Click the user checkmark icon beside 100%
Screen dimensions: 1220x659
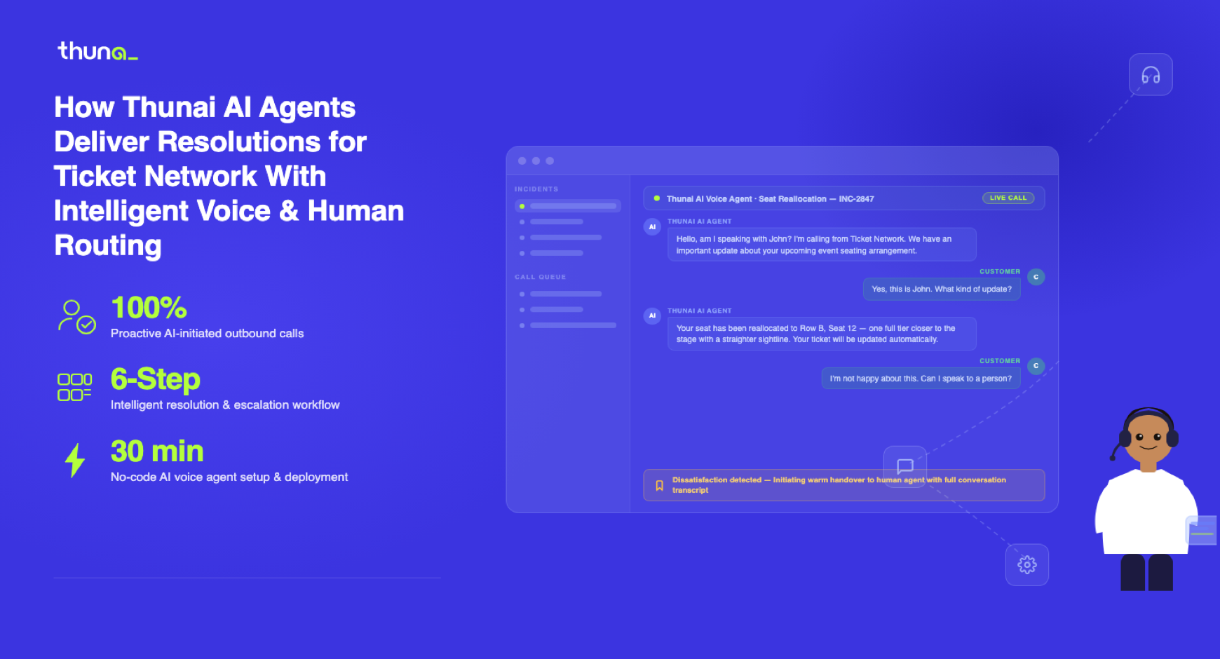[x=77, y=317]
